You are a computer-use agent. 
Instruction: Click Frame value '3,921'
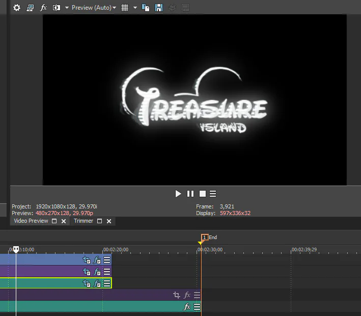coord(227,206)
